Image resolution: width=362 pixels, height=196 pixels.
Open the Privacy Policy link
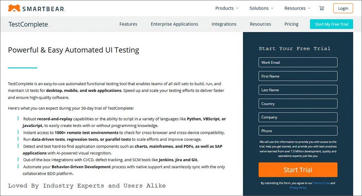[298, 188]
